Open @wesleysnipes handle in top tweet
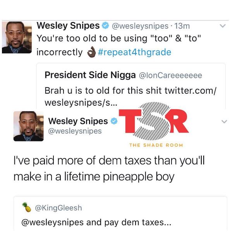Image resolution: width=235 pixels, height=232 pixels. click(140, 26)
